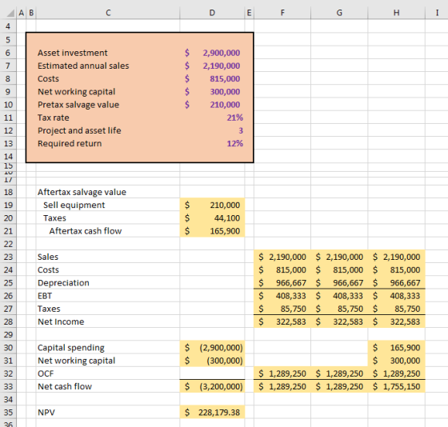
Task: Select the 165,900 cell in column D
Action: (212, 231)
